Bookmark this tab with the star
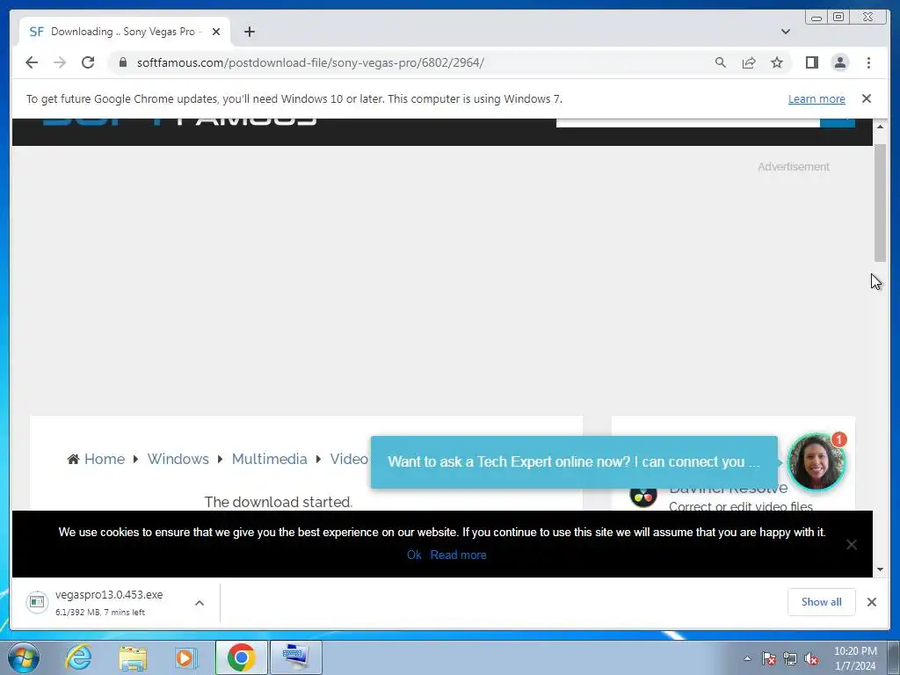The height and width of the screenshot is (675, 900). (777, 62)
